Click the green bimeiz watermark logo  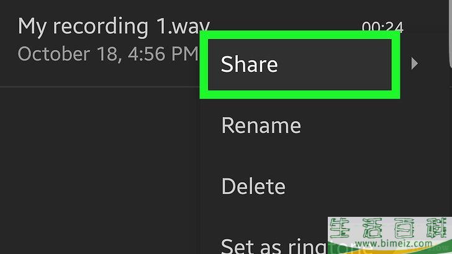pyautogui.click(x=390, y=235)
